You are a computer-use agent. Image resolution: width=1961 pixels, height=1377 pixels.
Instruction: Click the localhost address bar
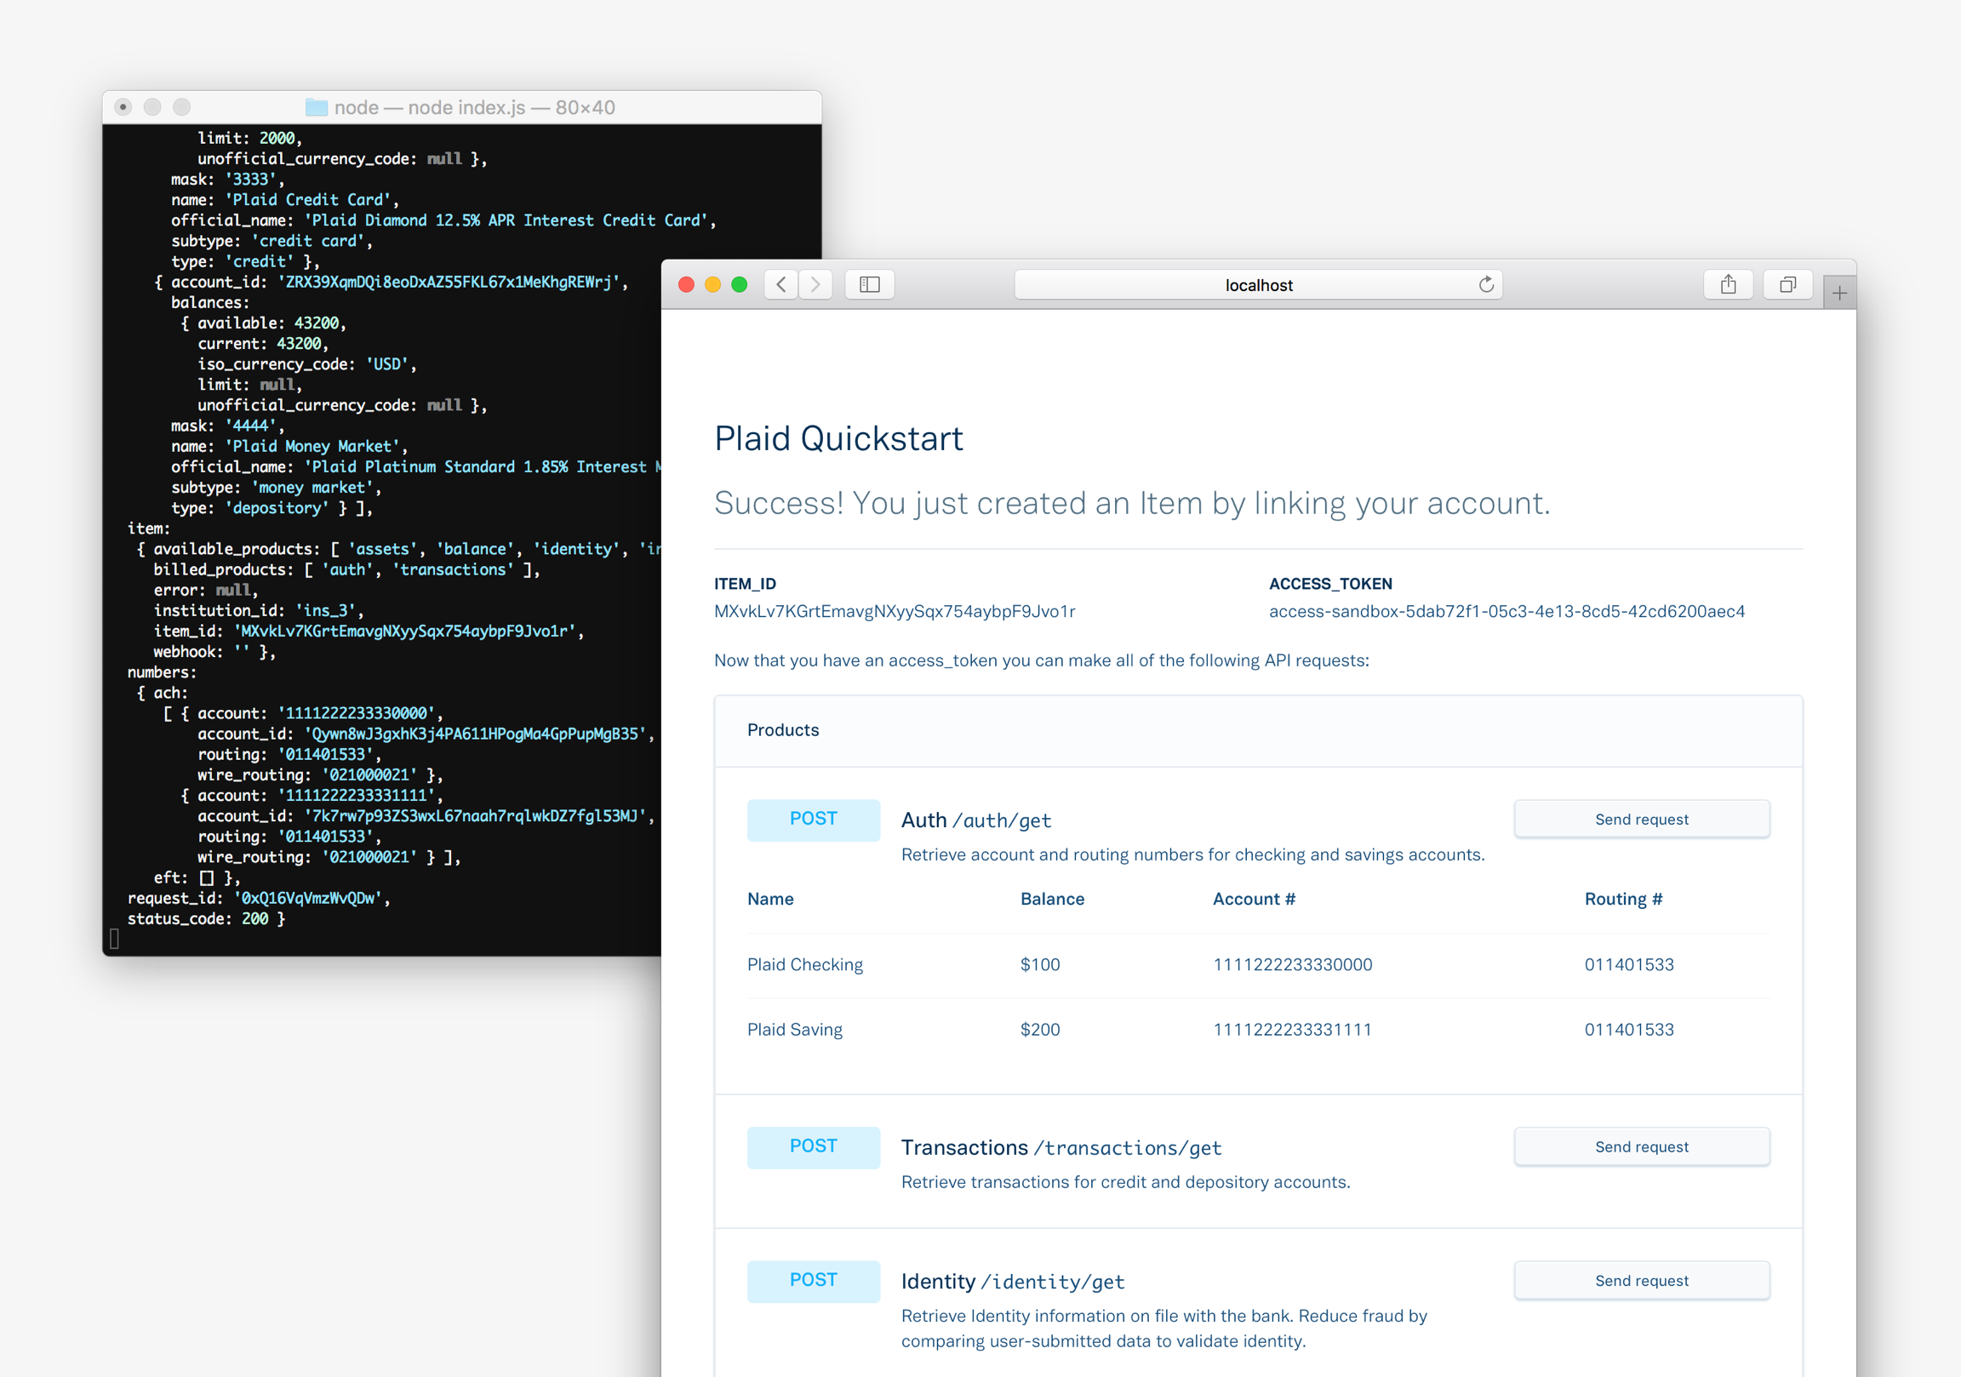[x=1258, y=284]
